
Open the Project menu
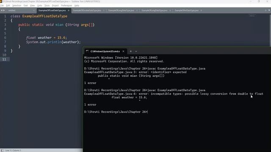(x=55, y=5)
